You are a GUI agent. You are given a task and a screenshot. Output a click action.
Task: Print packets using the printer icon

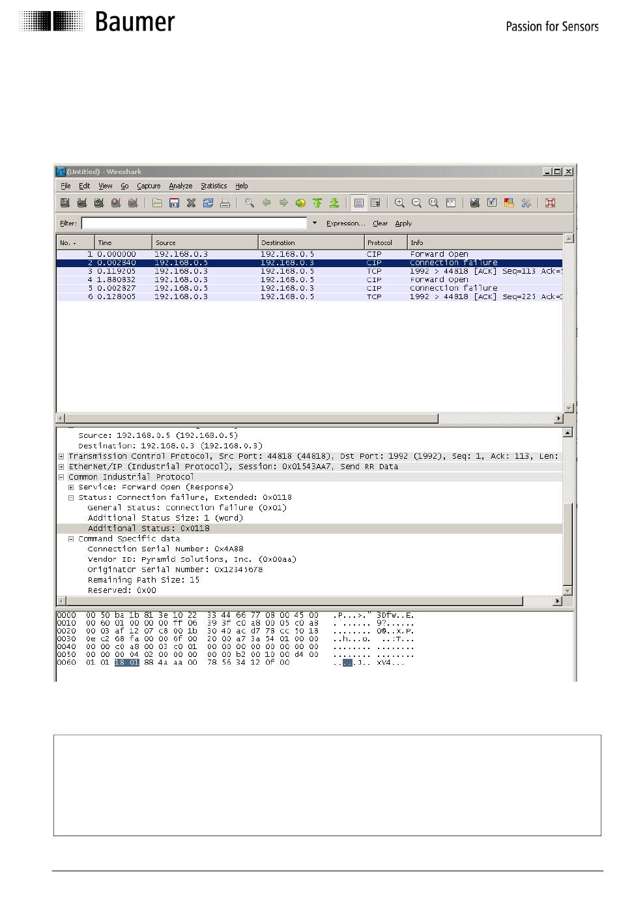pos(225,203)
